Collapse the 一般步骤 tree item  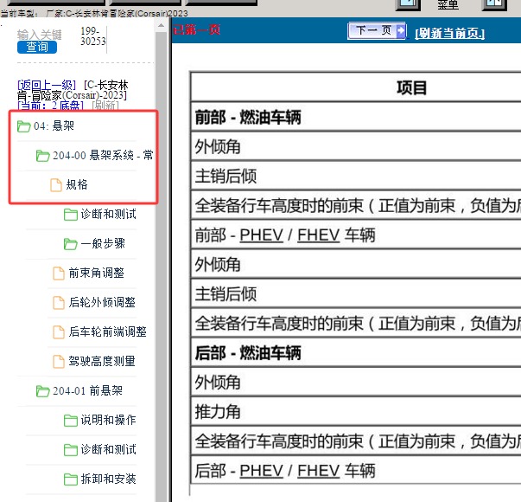(103, 243)
